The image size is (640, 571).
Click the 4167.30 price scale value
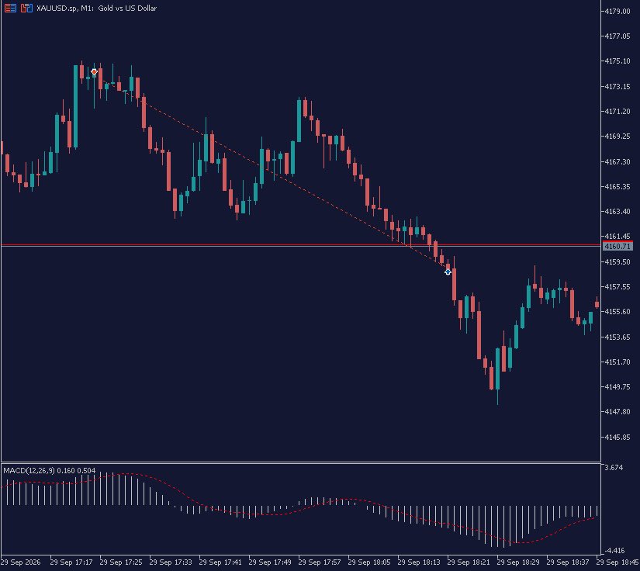coord(618,162)
